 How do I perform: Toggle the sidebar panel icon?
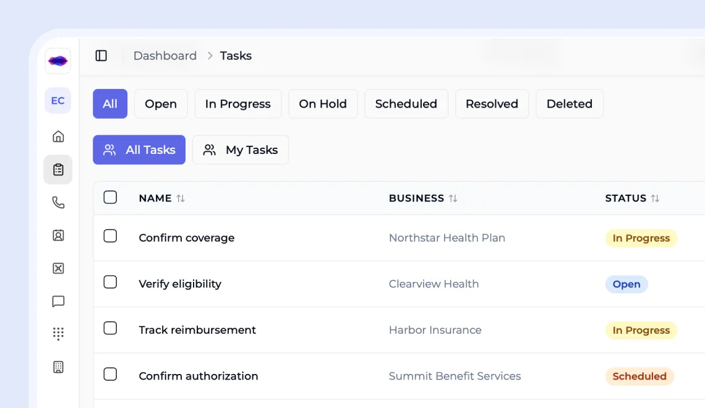coord(101,56)
